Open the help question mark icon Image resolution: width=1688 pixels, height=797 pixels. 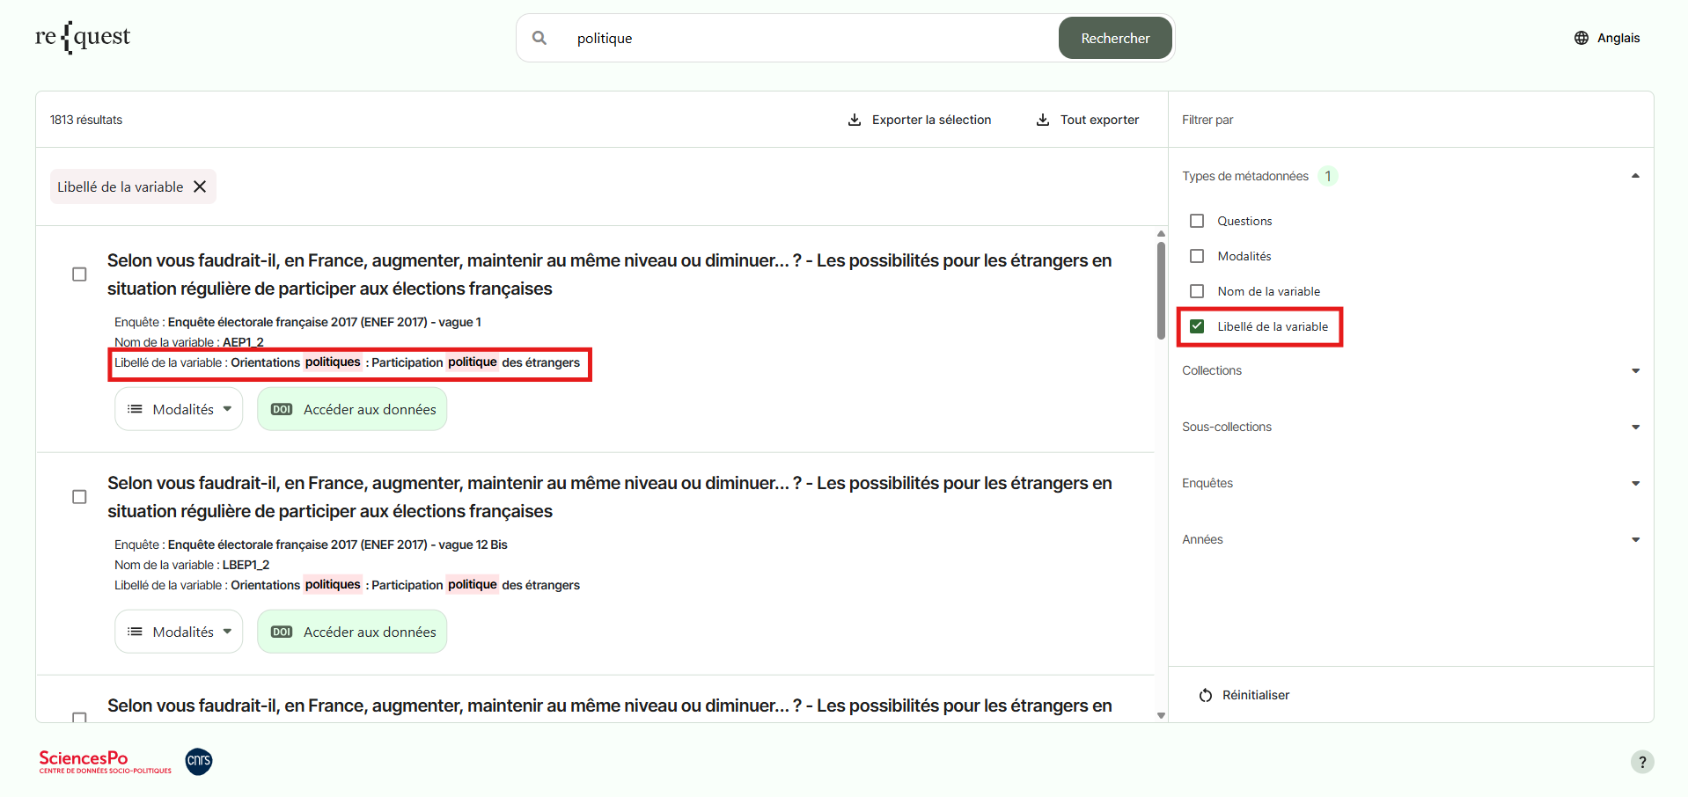pyautogui.click(x=1641, y=762)
